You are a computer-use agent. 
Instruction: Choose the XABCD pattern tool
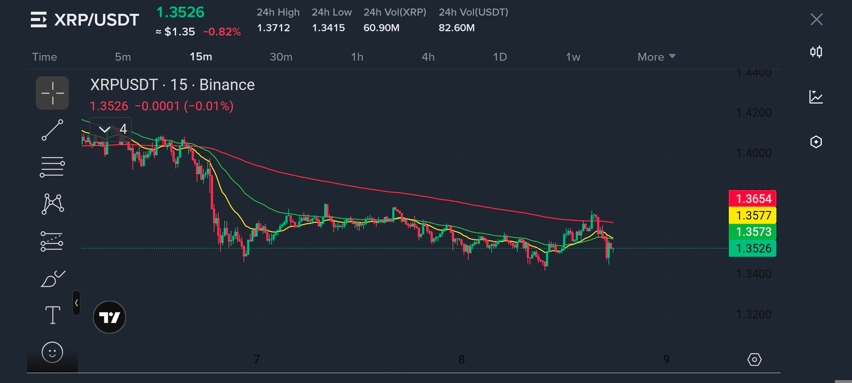(53, 204)
